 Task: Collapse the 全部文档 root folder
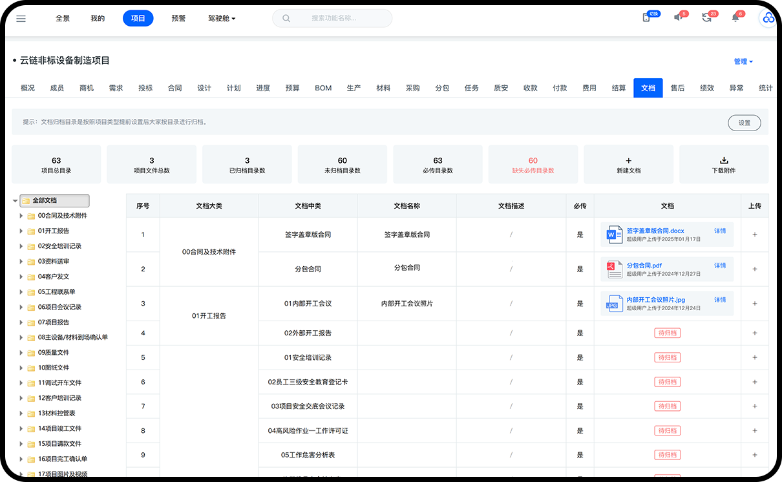click(16, 201)
